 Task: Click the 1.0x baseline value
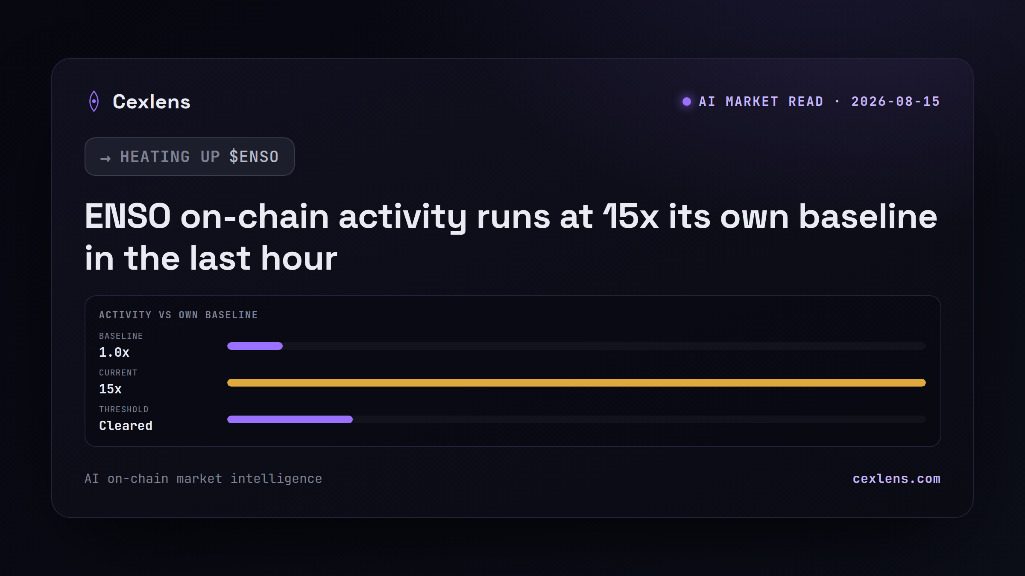click(x=114, y=352)
